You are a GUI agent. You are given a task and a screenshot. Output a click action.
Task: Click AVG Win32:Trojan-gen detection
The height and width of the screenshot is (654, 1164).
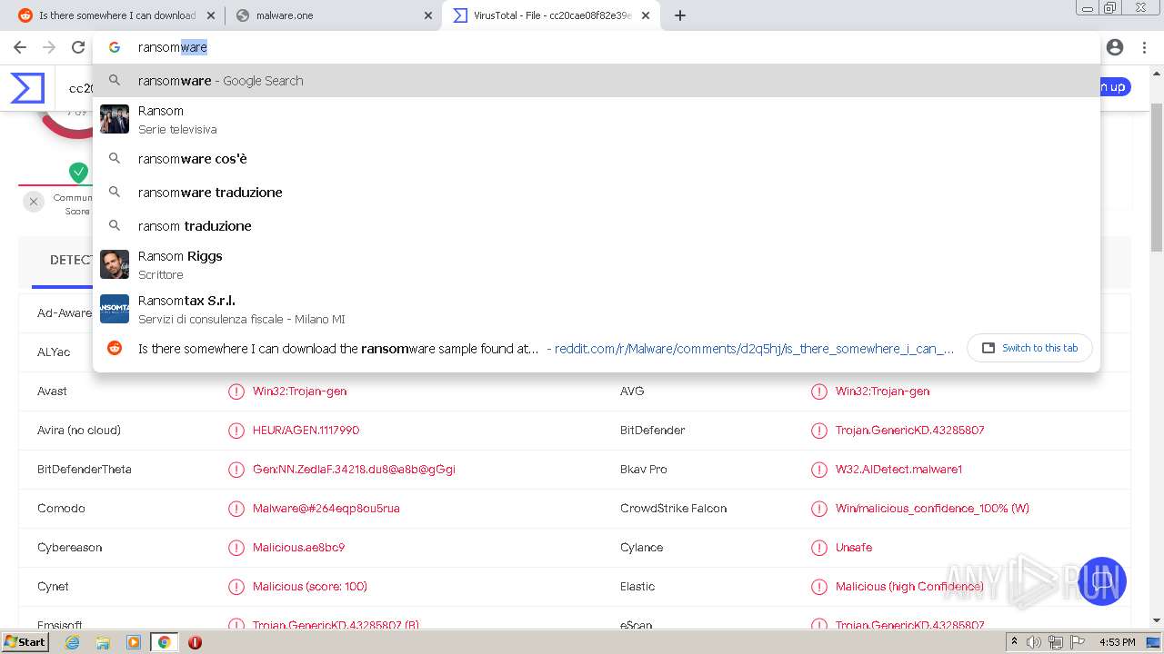[x=882, y=391]
